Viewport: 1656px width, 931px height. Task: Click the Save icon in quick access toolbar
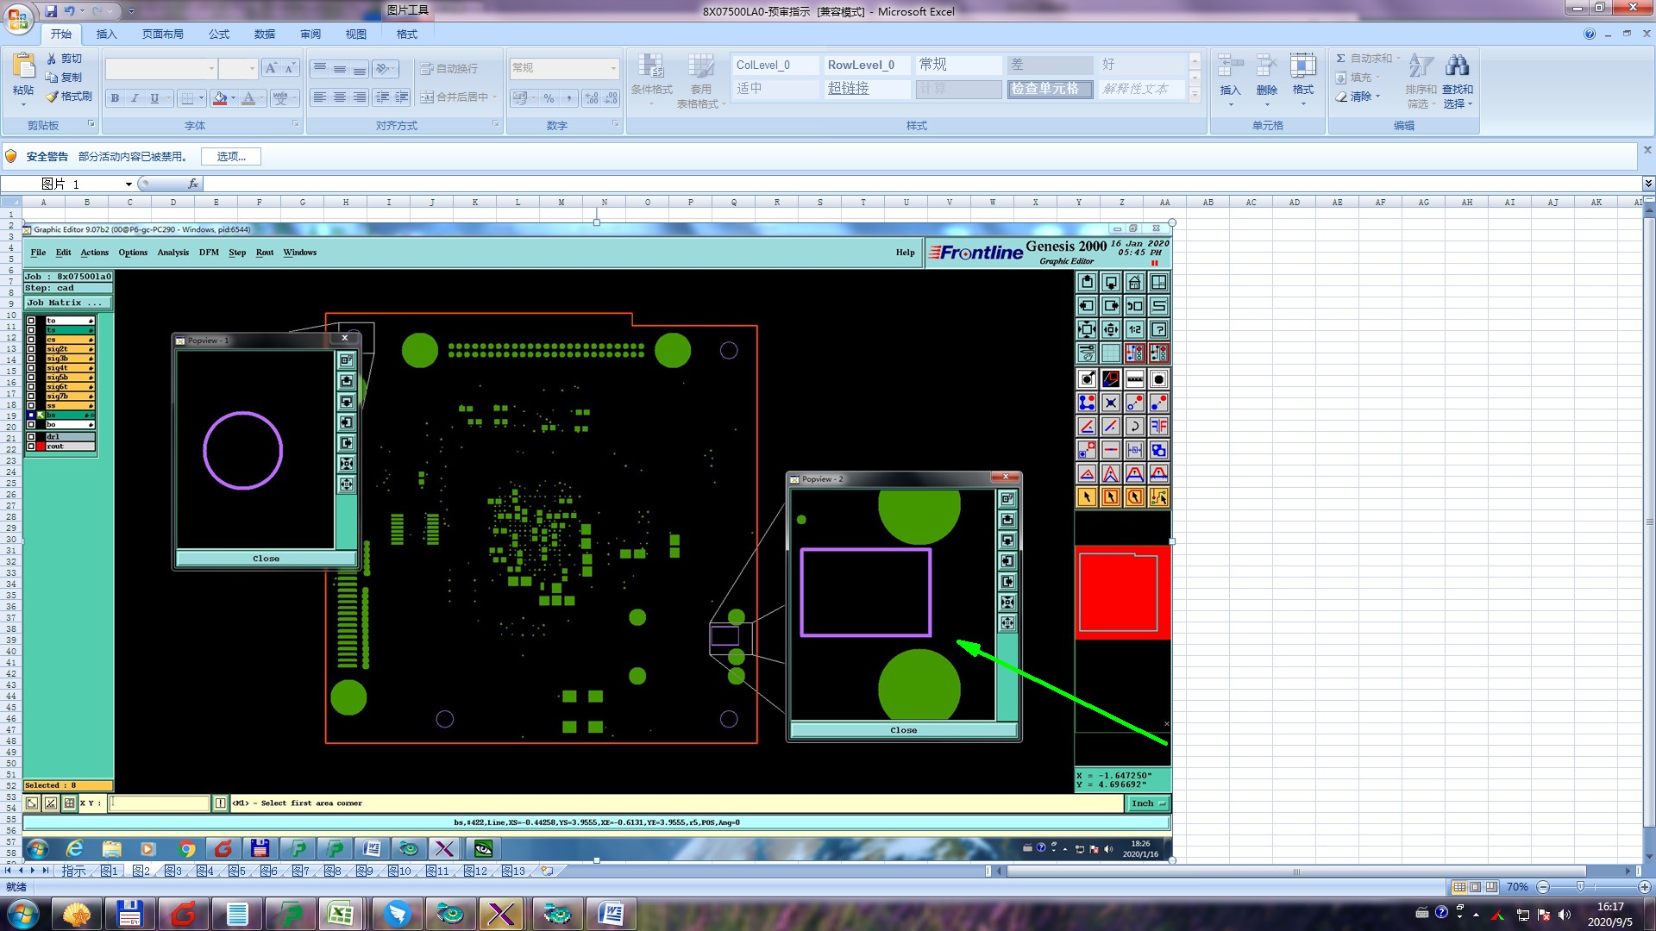(x=51, y=11)
